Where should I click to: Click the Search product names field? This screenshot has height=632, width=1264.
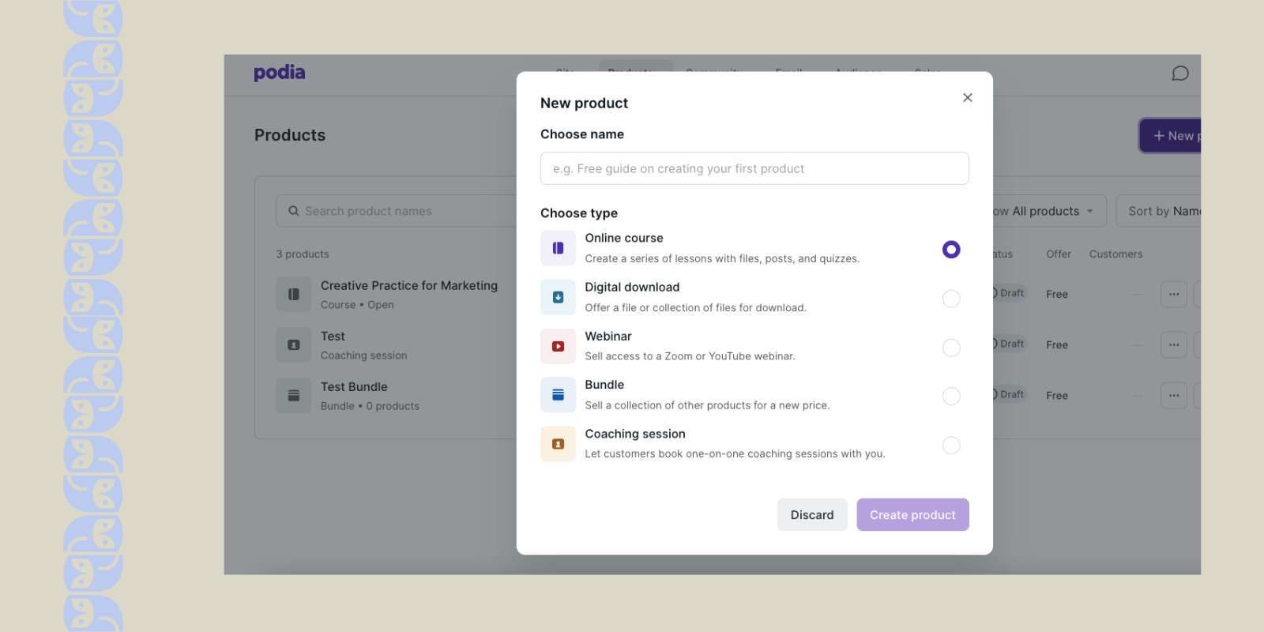pos(397,211)
